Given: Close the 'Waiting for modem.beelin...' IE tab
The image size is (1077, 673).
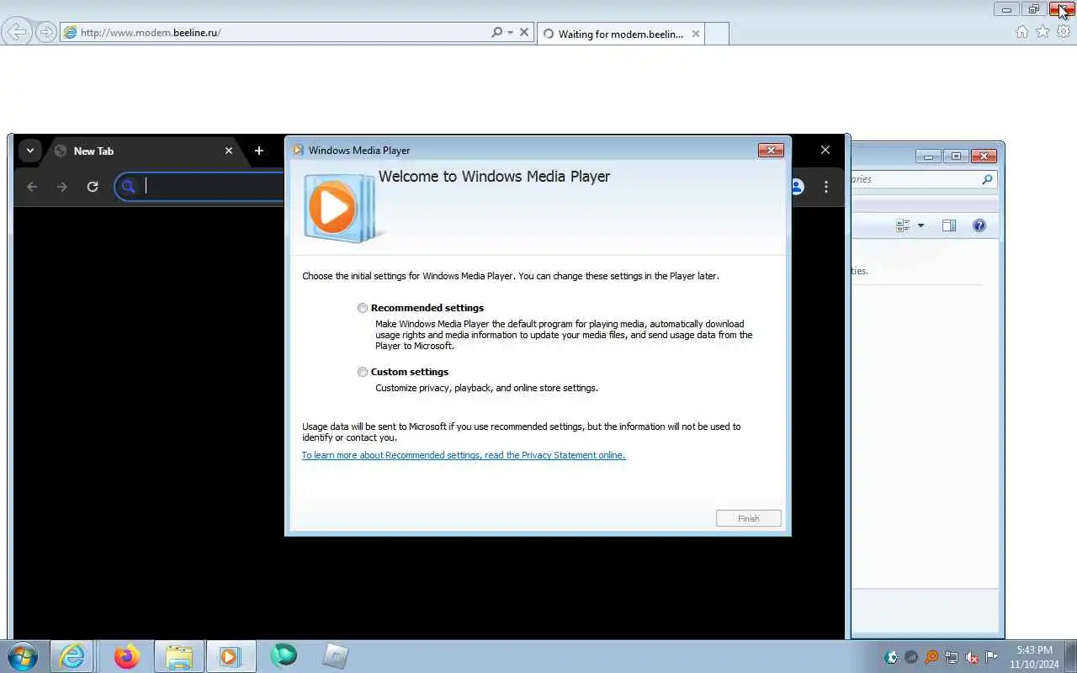Looking at the screenshot, I should click(695, 34).
